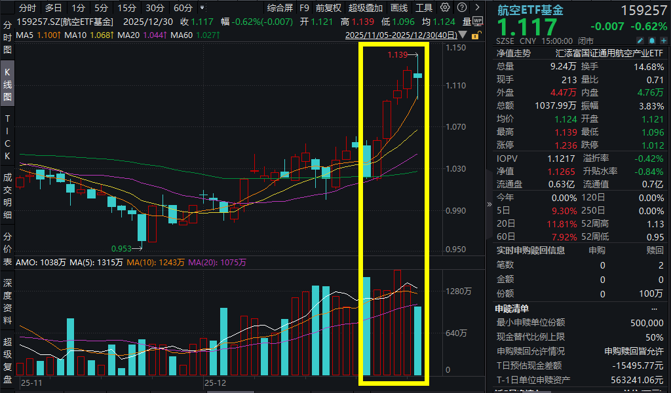Enable 前复权 forward-adjusted prices
The height and width of the screenshot is (393, 671).
coord(328,8)
